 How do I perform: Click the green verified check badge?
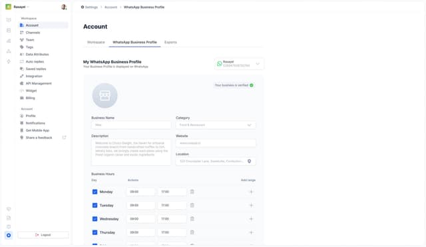coord(252,85)
